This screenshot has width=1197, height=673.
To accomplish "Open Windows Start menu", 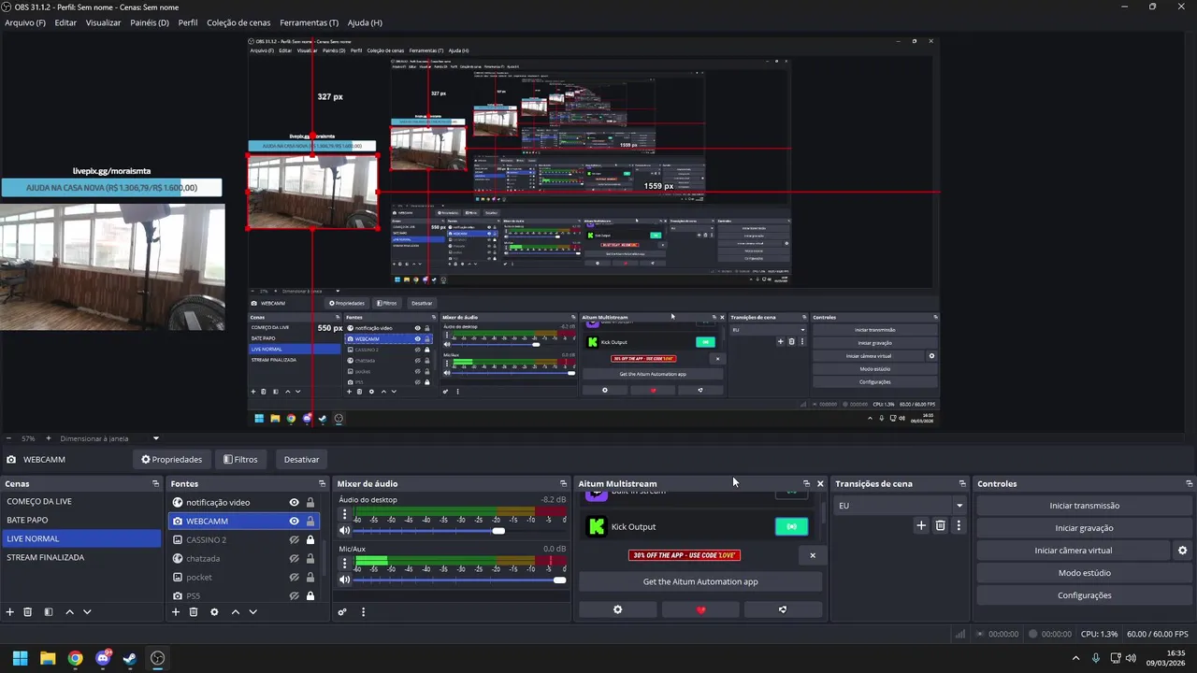I will [x=20, y=658].
